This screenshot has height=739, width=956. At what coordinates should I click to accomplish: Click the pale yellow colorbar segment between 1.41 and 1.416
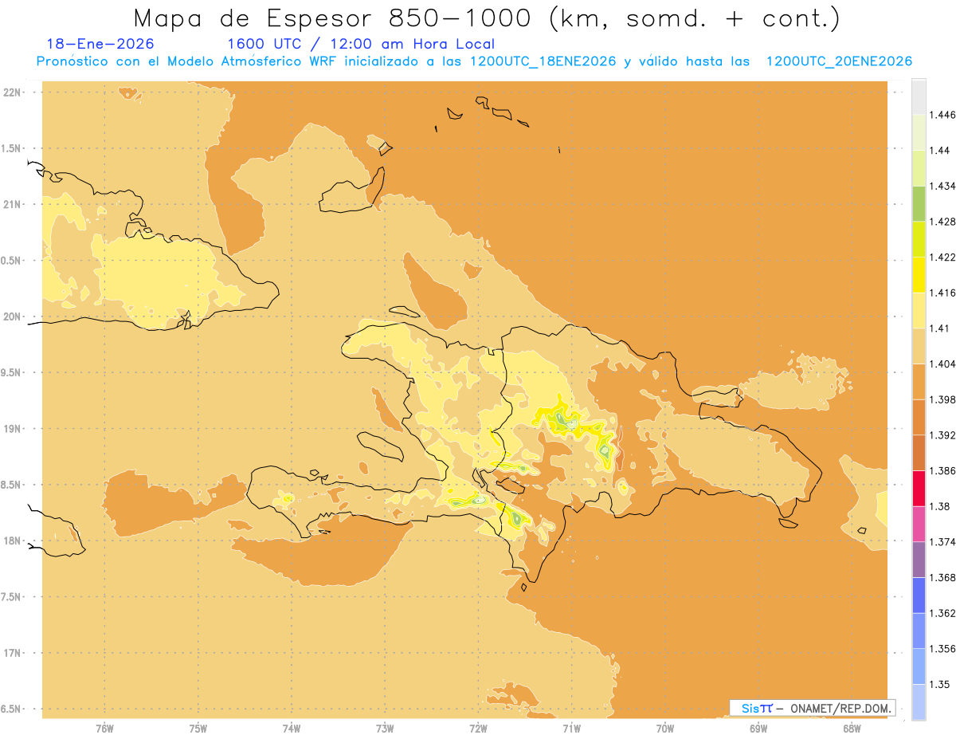tap(919, 310)
